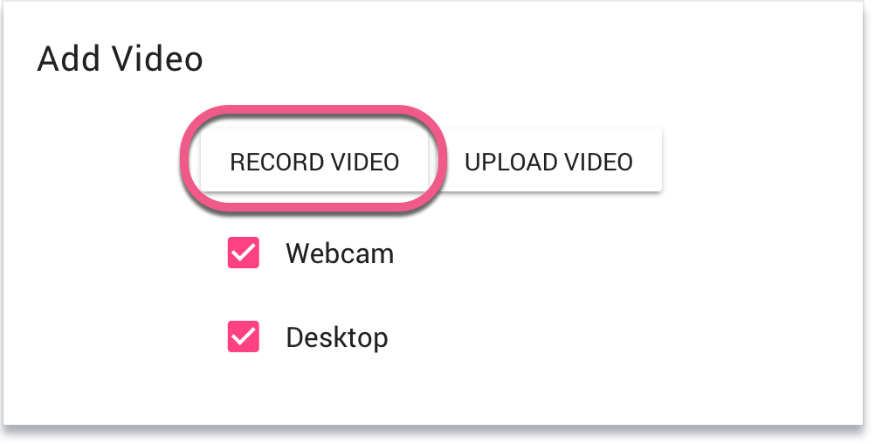Click the pink square box next to Webcam
875x444 pixels.
[244, 253]
